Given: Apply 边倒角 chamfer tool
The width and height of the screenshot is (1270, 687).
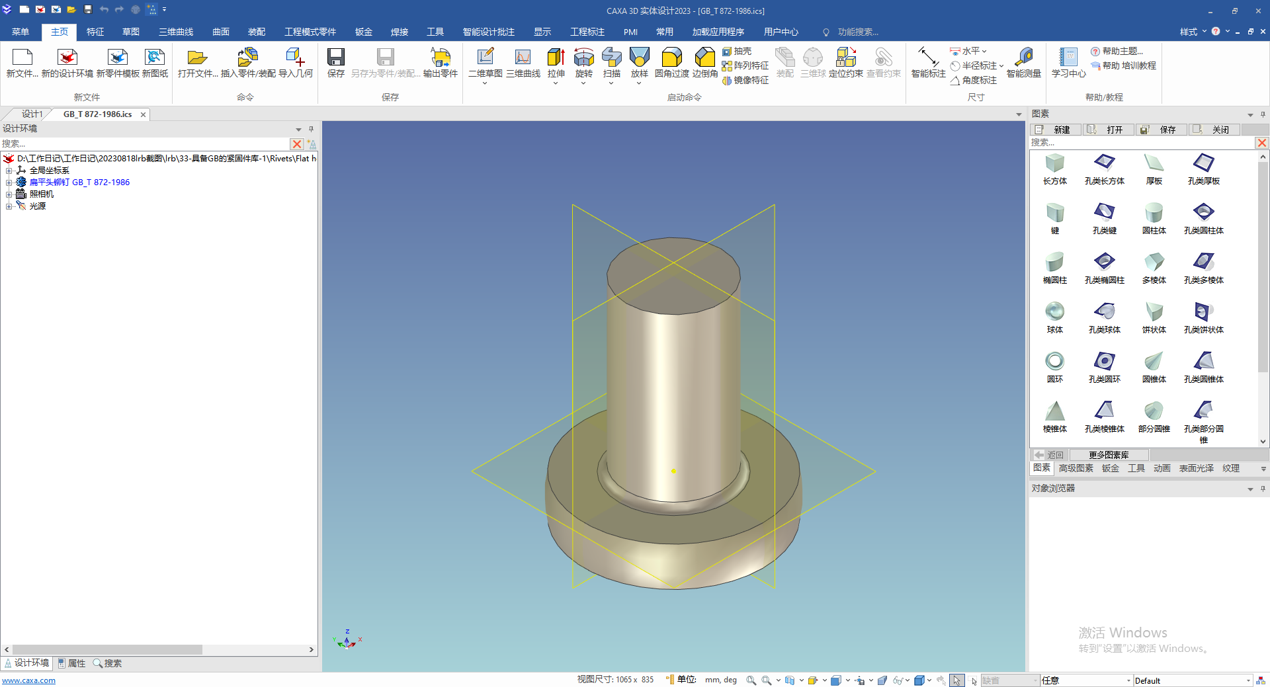Looking at the screenshot, I should (705, 63).
